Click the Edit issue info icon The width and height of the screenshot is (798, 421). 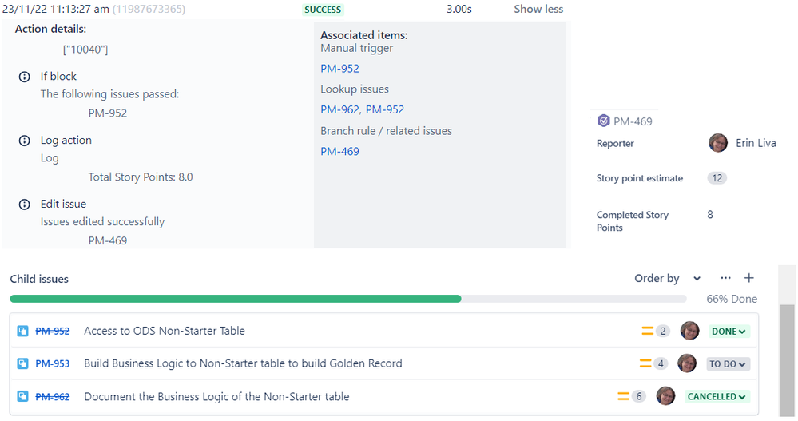[x=24, y=205]
